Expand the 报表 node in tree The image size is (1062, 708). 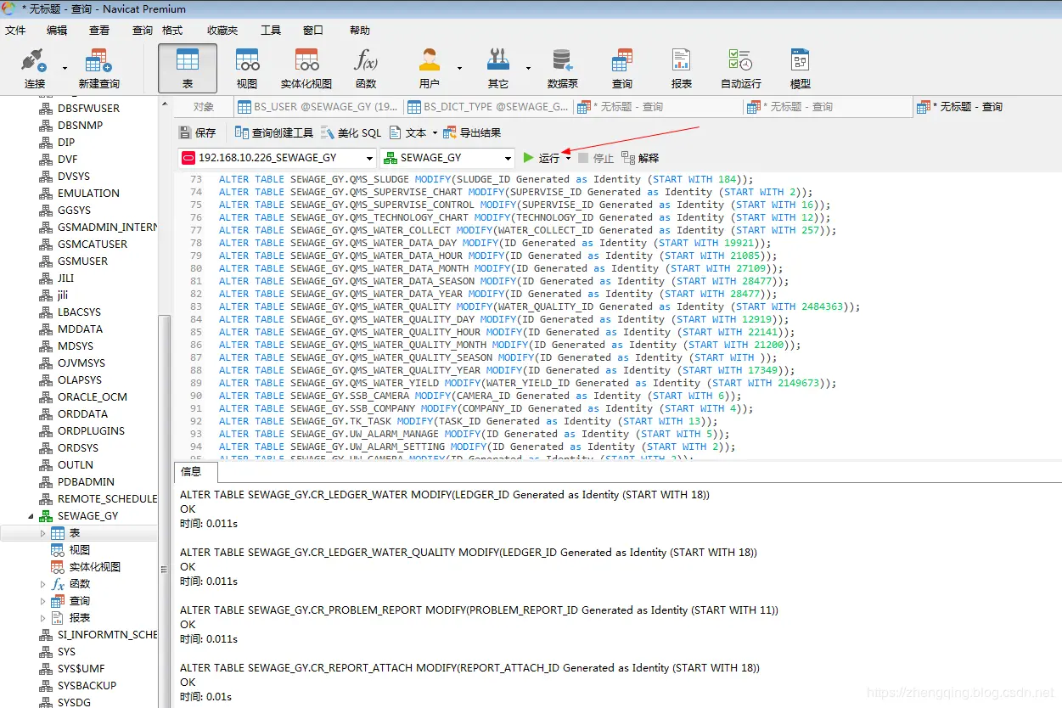coord(43,618)
